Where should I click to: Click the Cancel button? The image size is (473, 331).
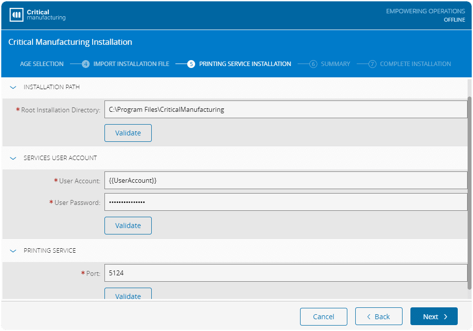click(x=324, y=317)
